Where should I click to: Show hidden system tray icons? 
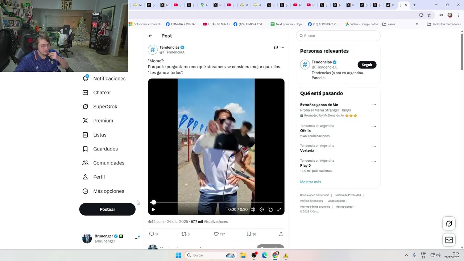tap(406, 255)
